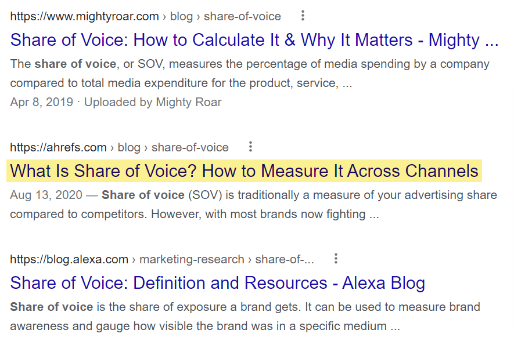Click the Aug 13, 2020 snippet date
The width and height of the screenshot is (514, 348).
(x=48, y=195)
